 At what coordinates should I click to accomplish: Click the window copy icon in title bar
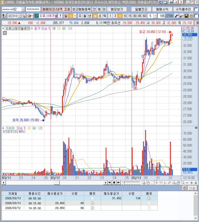(x=166, y=2)
